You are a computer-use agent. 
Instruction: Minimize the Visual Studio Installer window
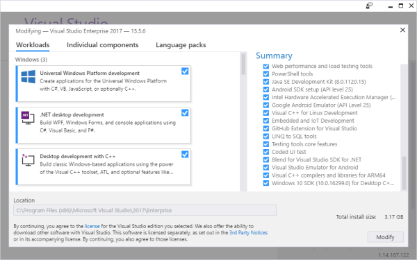pos(391,6)
